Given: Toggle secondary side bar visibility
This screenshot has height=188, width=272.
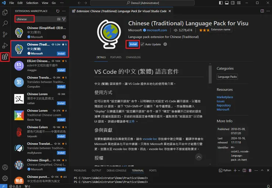Looking at the screenshot, I should (233, 3).
